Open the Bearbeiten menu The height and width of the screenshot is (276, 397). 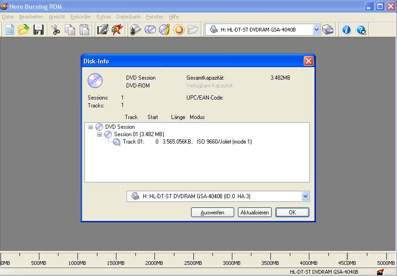tap(31, 17)
